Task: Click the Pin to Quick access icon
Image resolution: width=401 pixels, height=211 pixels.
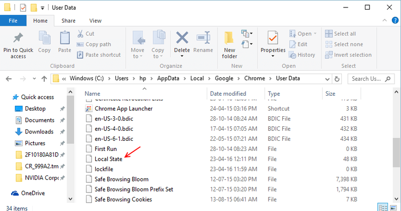Action: click(x=18, y=38)
